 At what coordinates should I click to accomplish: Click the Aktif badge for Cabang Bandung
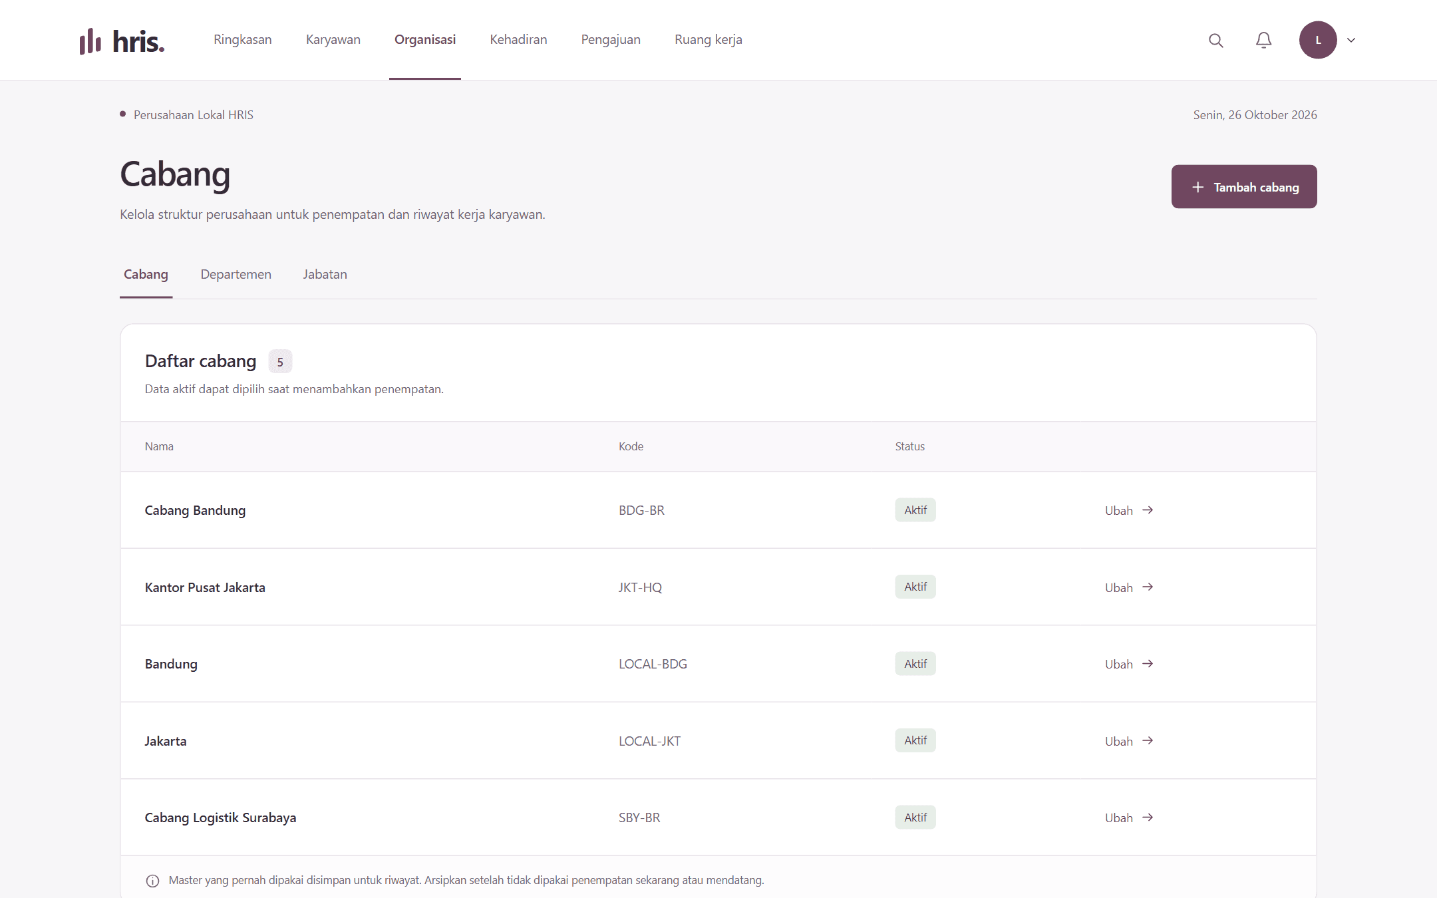(915, 510)
